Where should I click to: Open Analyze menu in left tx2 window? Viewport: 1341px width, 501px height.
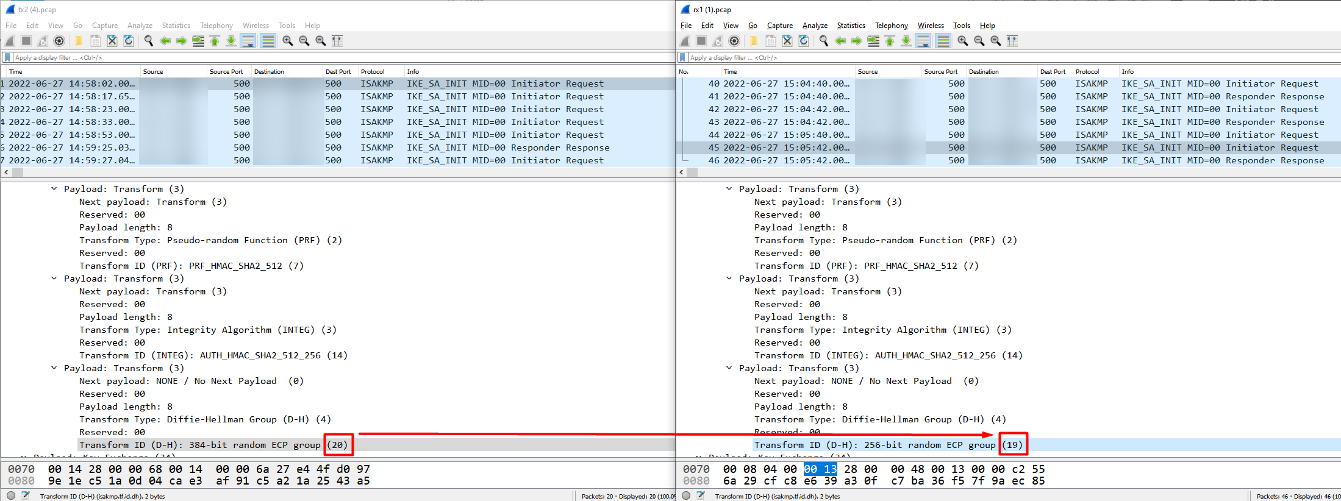tap(140, 26)
